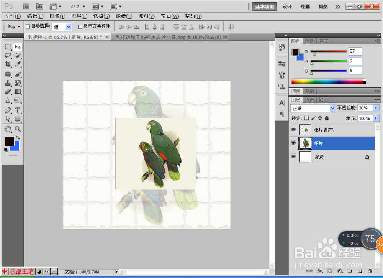
Task: Select the Eraser tool
Action: [x=8, y=91]
